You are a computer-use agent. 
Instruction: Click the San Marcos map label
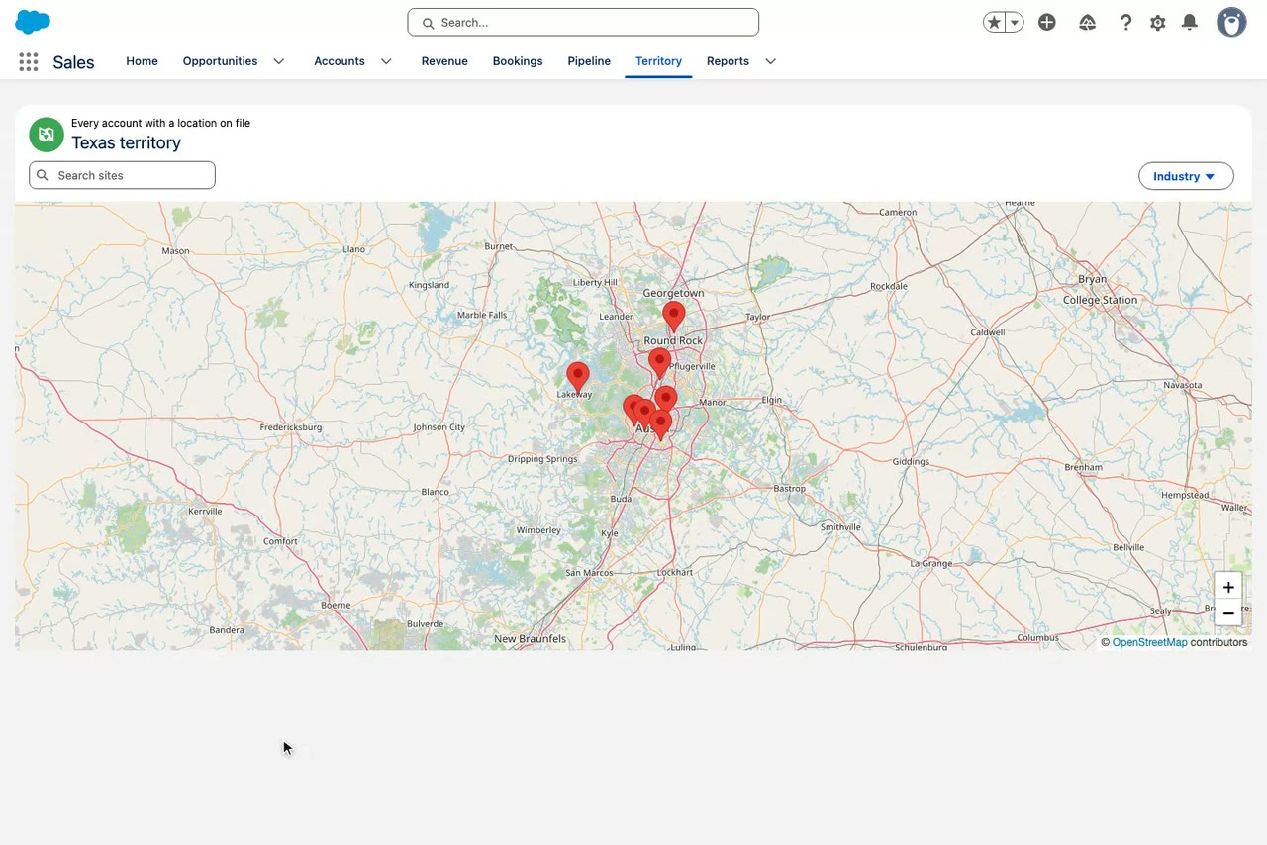pos(588,573)
